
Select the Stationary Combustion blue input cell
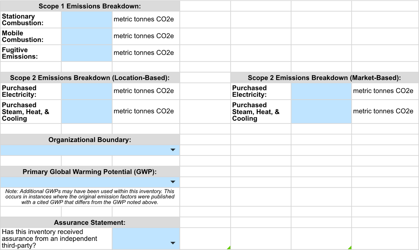(x=87, y=20)
